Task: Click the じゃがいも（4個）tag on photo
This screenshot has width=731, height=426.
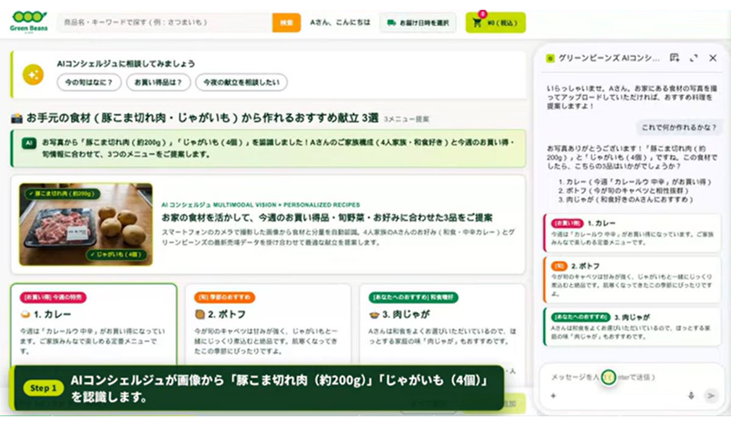Action: (x=116, y=254)
